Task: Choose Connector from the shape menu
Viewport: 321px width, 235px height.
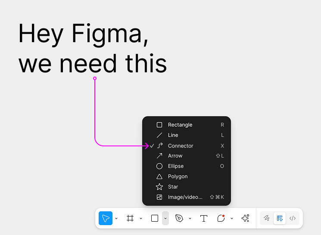Action: point(187,145)
